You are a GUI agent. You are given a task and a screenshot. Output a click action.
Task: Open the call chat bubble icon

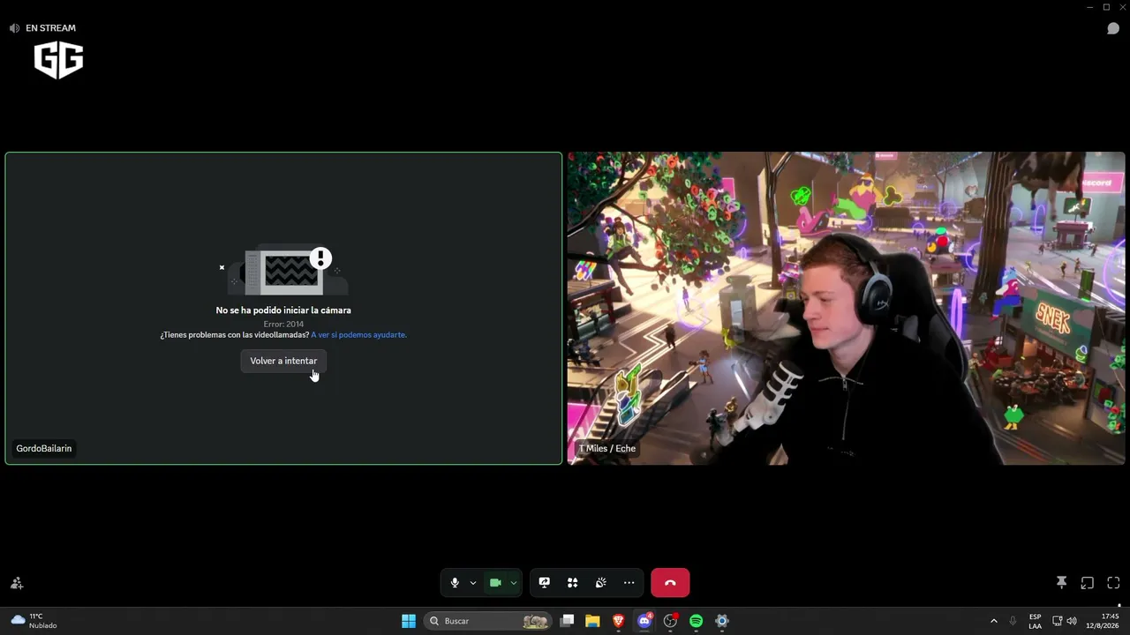tap(1113, 28)
